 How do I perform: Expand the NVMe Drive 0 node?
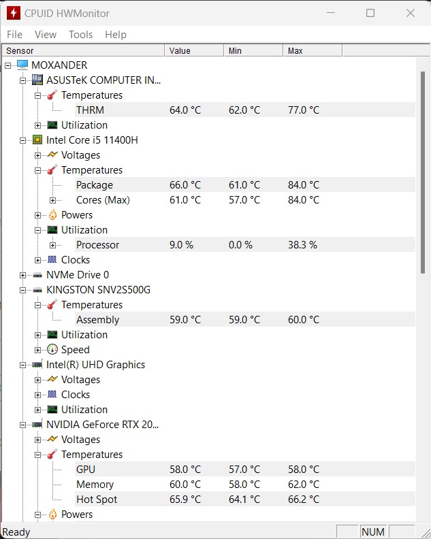[x=22, y=276]
